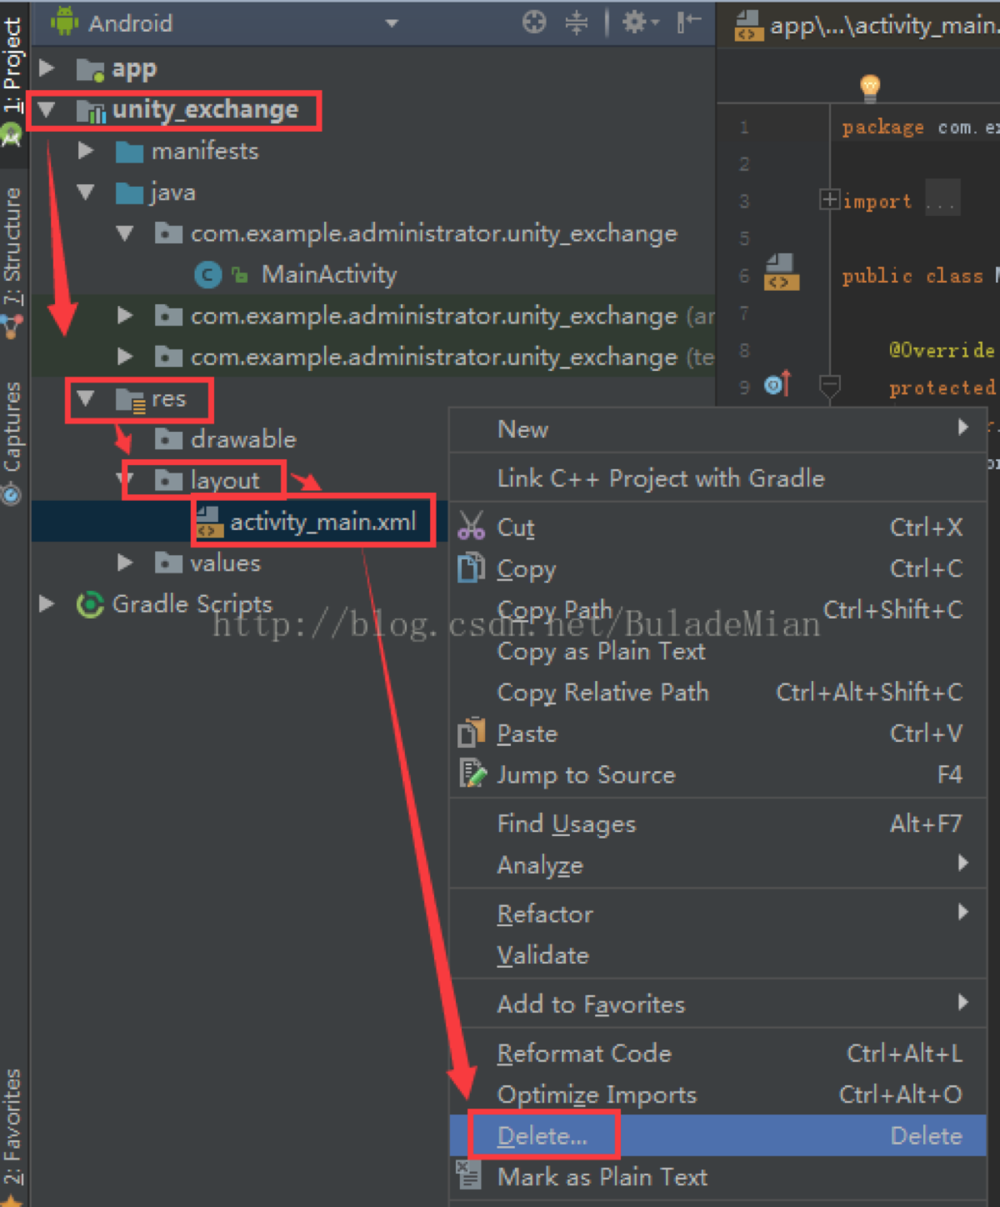Click the res folder icon
The height and width of the screenshot is (1207, 1000).
130,400
